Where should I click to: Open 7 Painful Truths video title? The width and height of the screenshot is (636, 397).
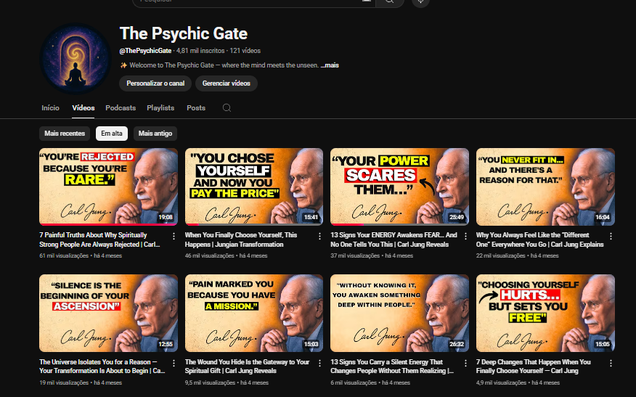(99, 240)
